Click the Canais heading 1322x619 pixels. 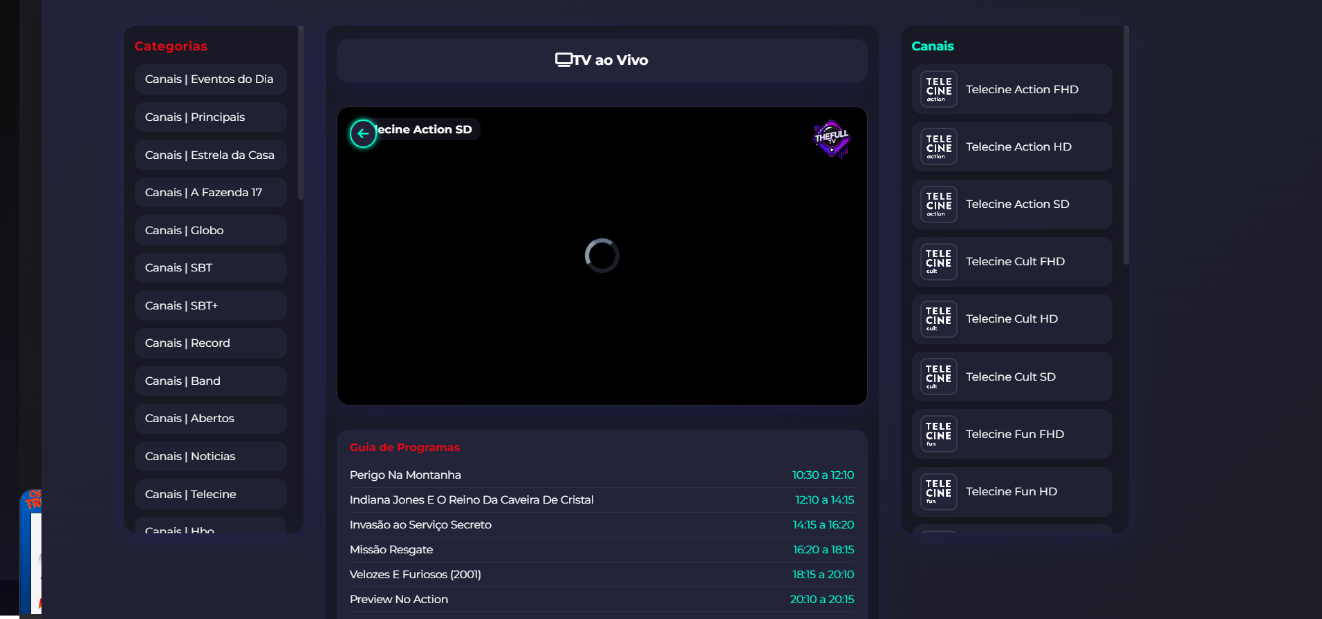click(x=932, y=46)
